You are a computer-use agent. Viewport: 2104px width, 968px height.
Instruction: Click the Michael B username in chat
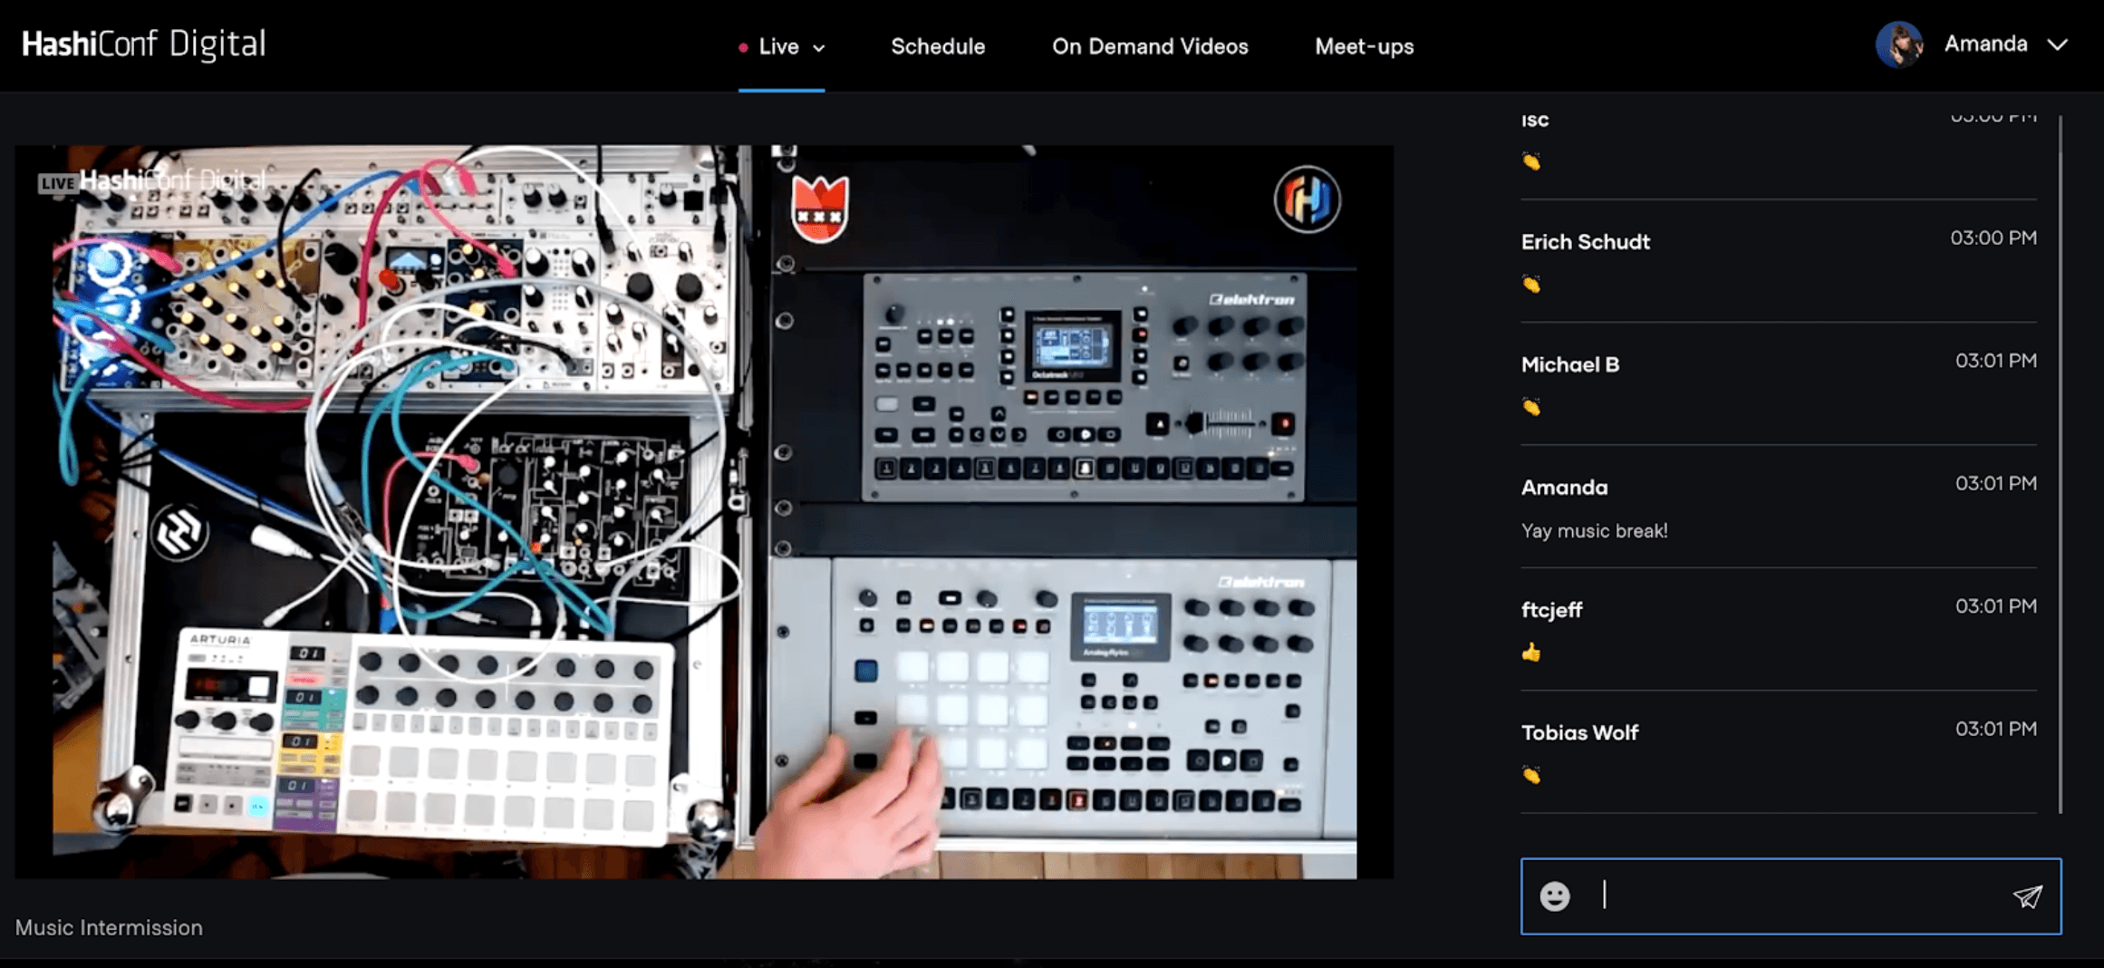click(1569, 364)
